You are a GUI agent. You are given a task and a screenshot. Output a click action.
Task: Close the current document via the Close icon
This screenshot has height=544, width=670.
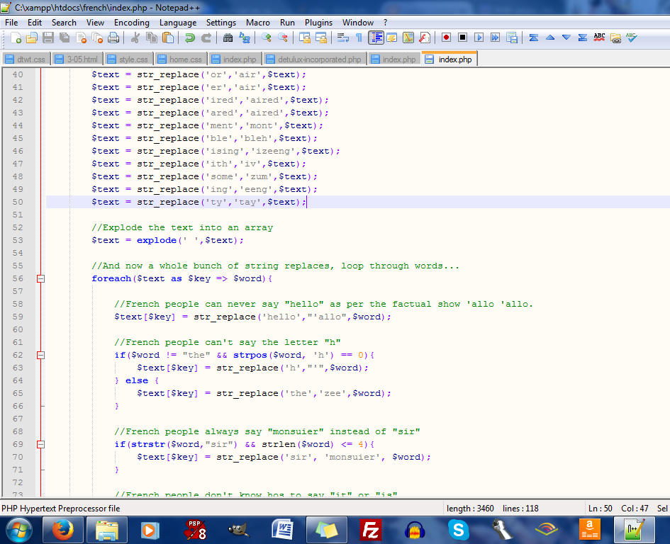tap(82, 38)
